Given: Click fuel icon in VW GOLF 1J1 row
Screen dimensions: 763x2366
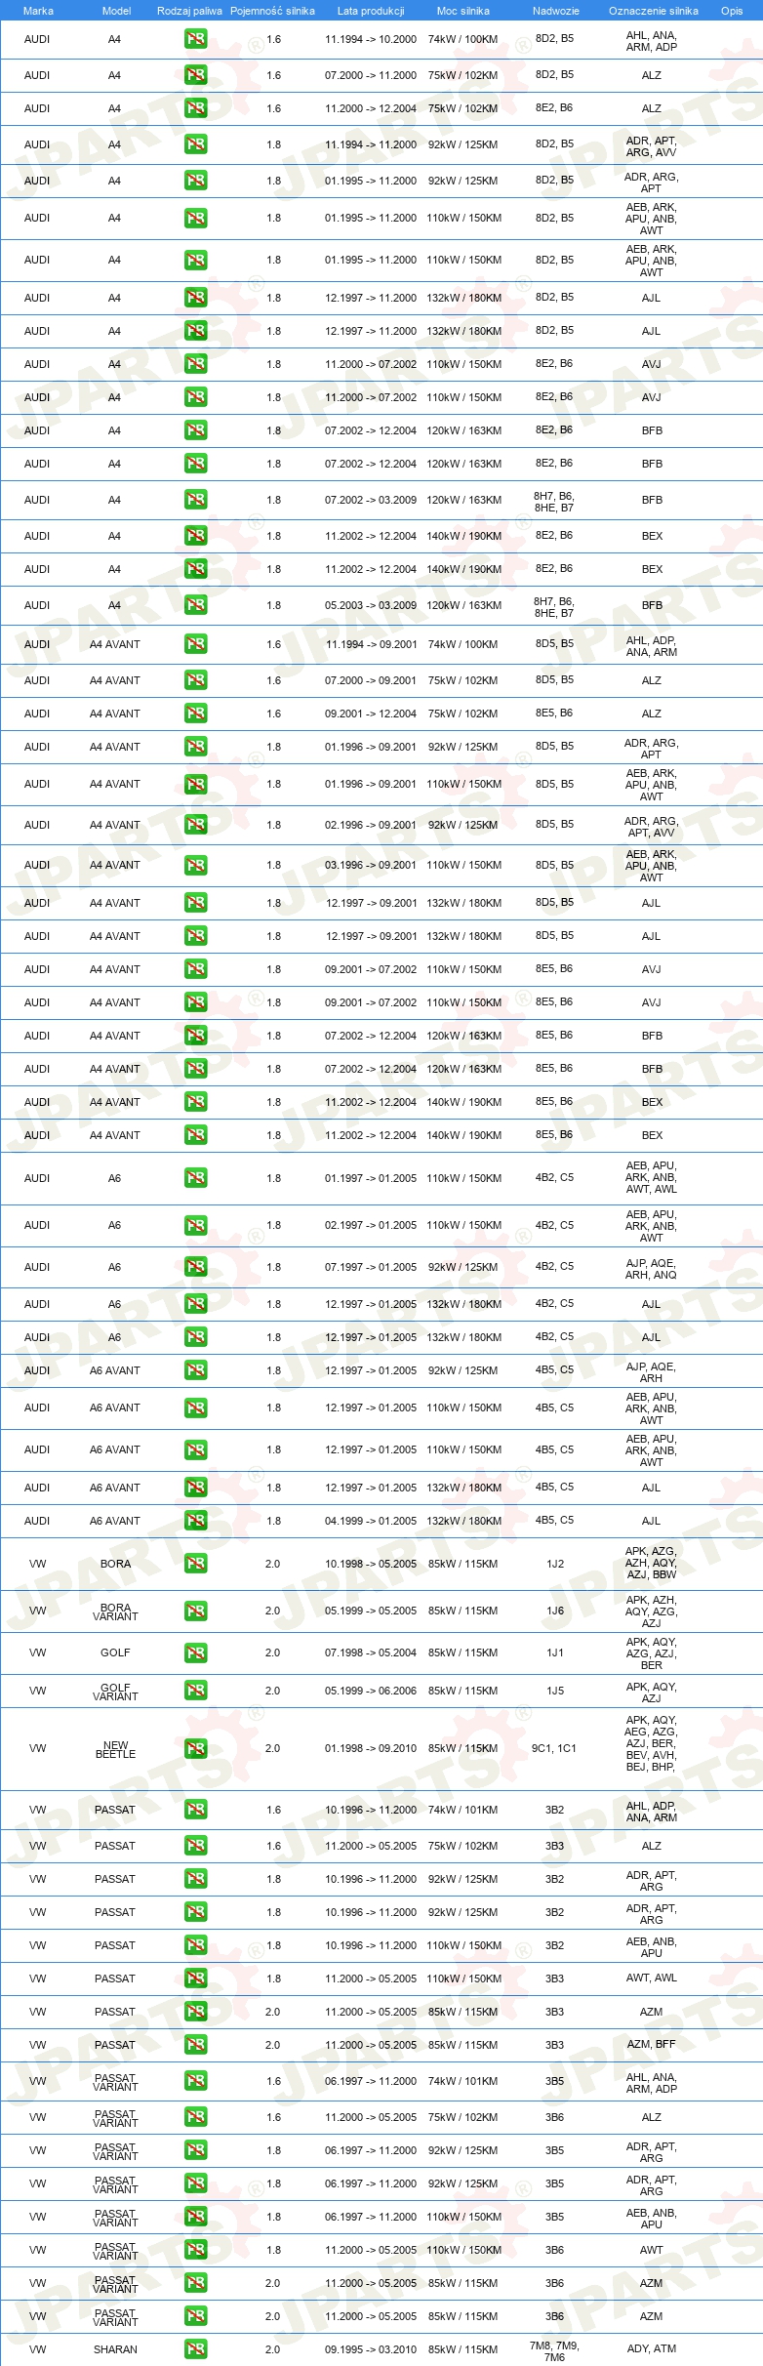Looking at the screenshot, I should point(195,1652).
